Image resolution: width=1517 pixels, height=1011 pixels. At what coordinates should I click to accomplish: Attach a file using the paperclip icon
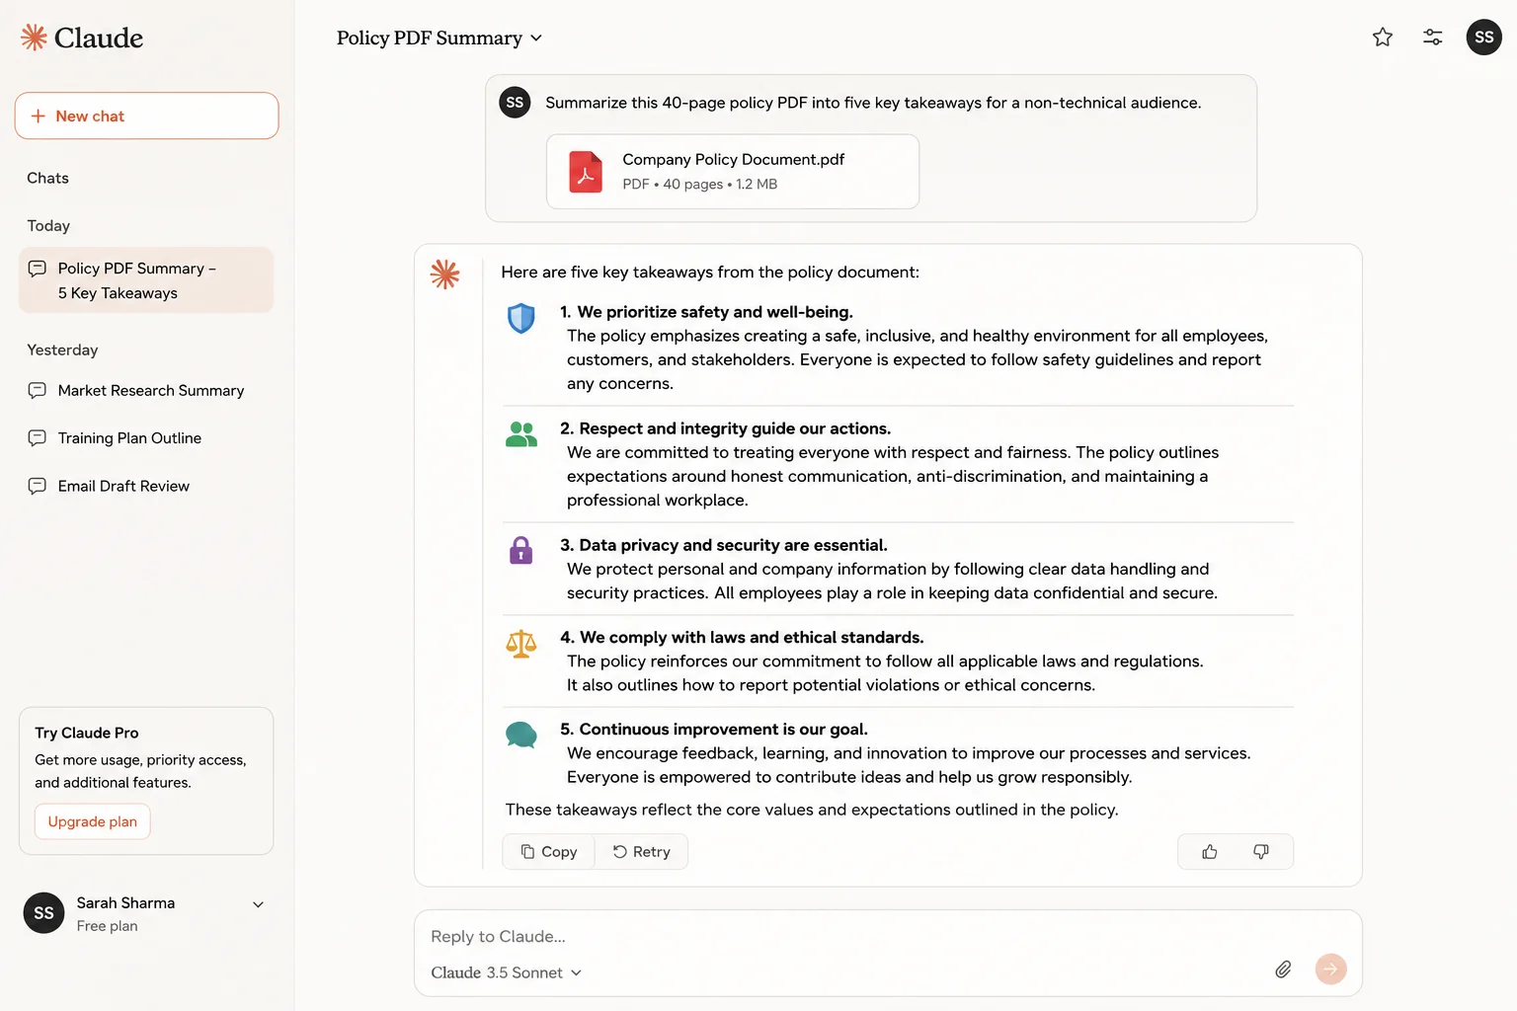[1283, 970]
